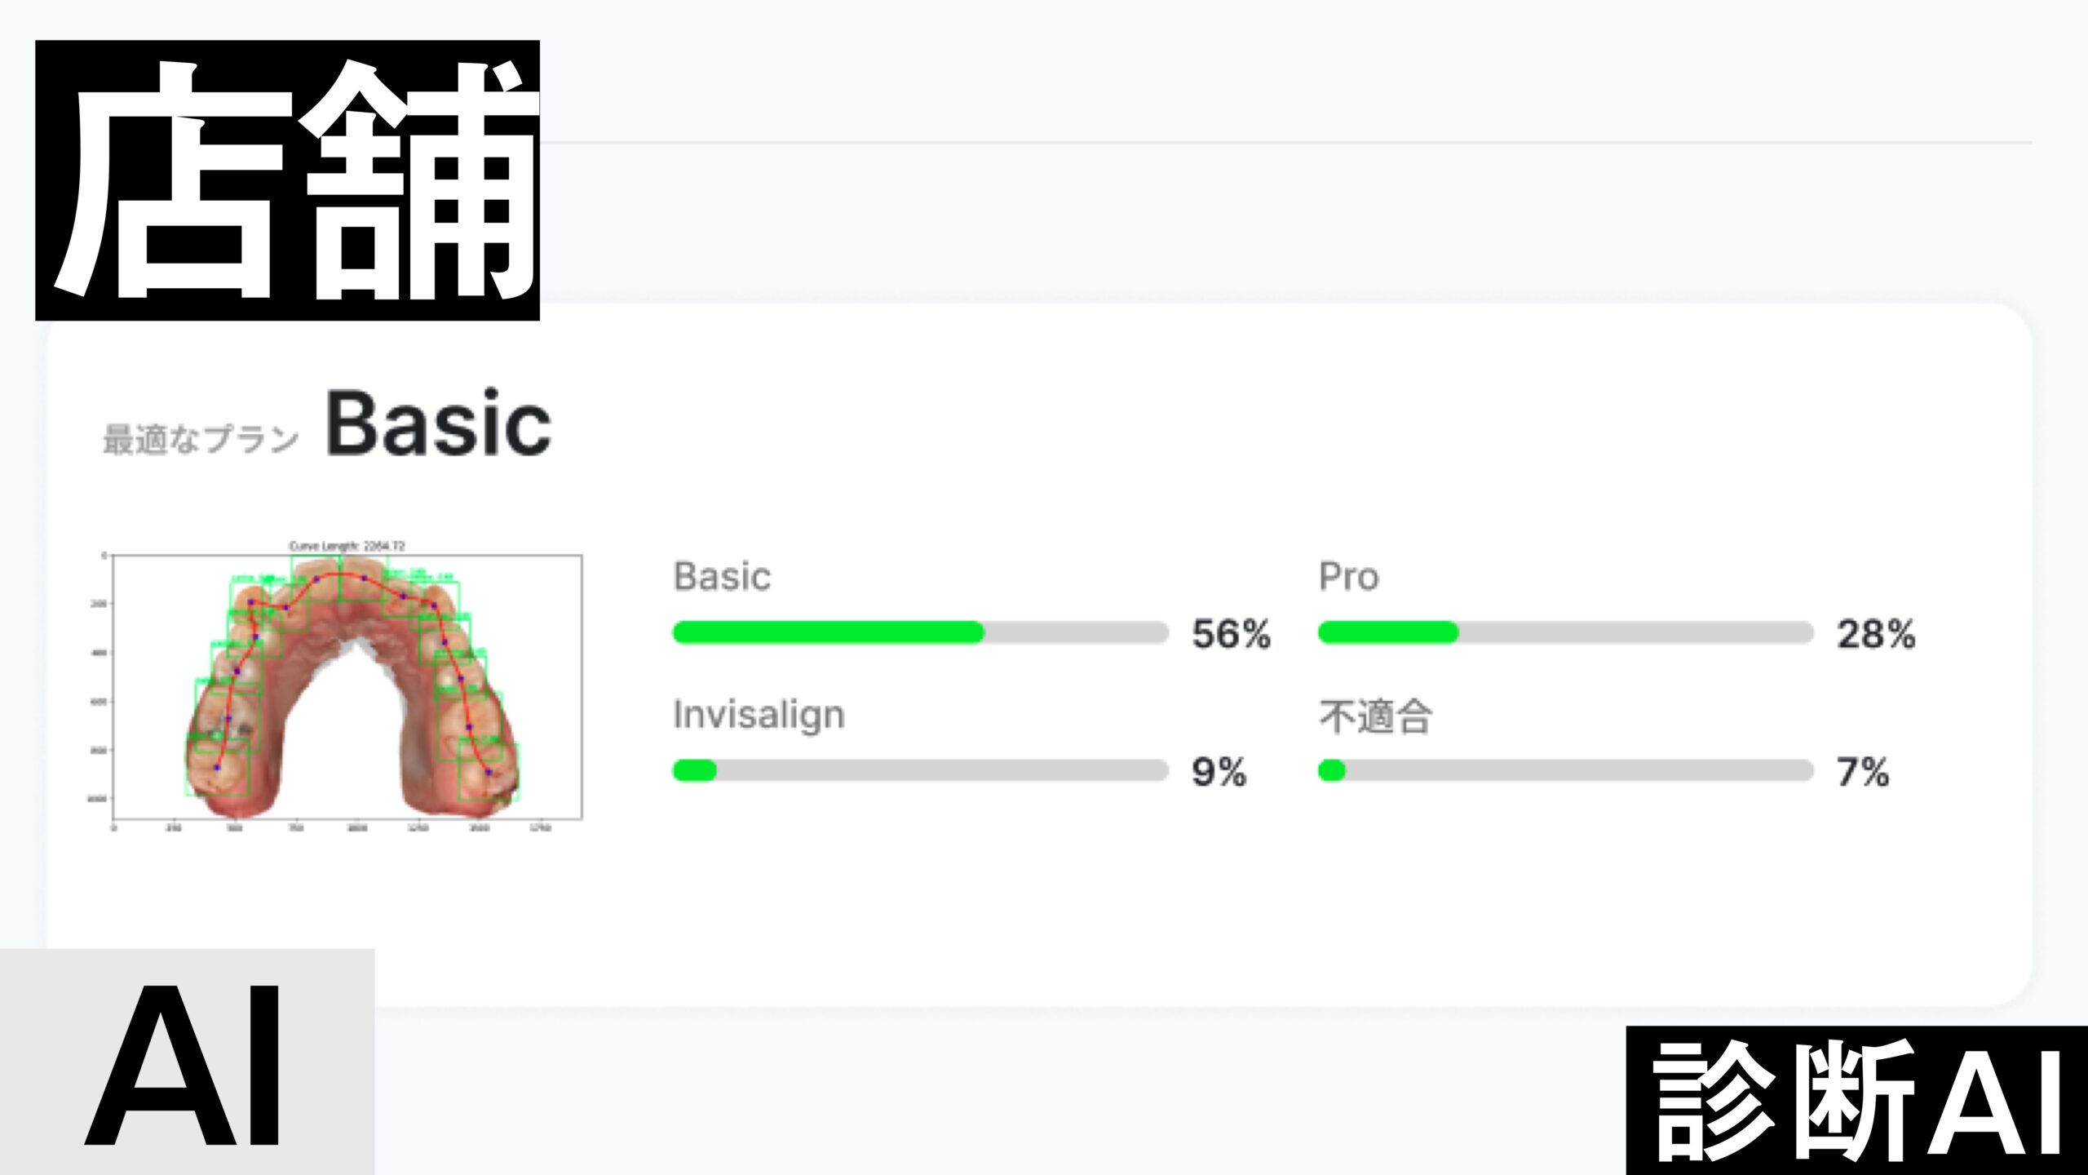This screenshot has height=1175, width=2088.
Task: Click the 最適なプラン label
Action: click(x=201, y=439)
